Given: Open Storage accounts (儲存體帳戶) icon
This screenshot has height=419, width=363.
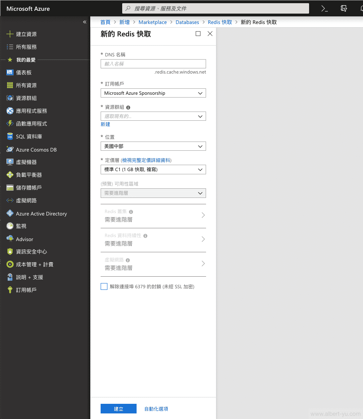Looking at the screenshot, I should point(10,188).
